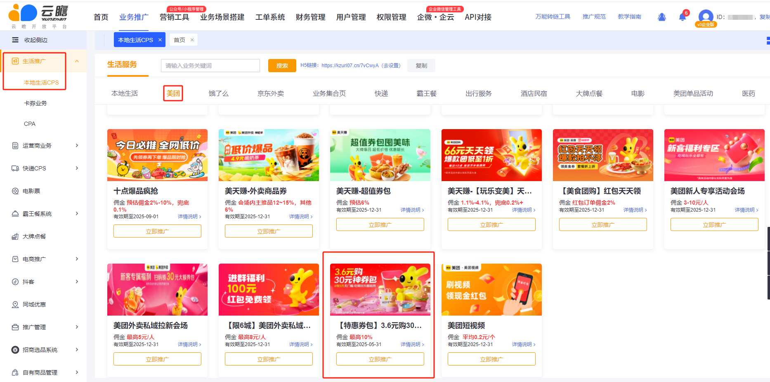This screenshot has width=770, height=382.
Task: Select the 美团单品活动 category tab
Action: tap(693, 94)
